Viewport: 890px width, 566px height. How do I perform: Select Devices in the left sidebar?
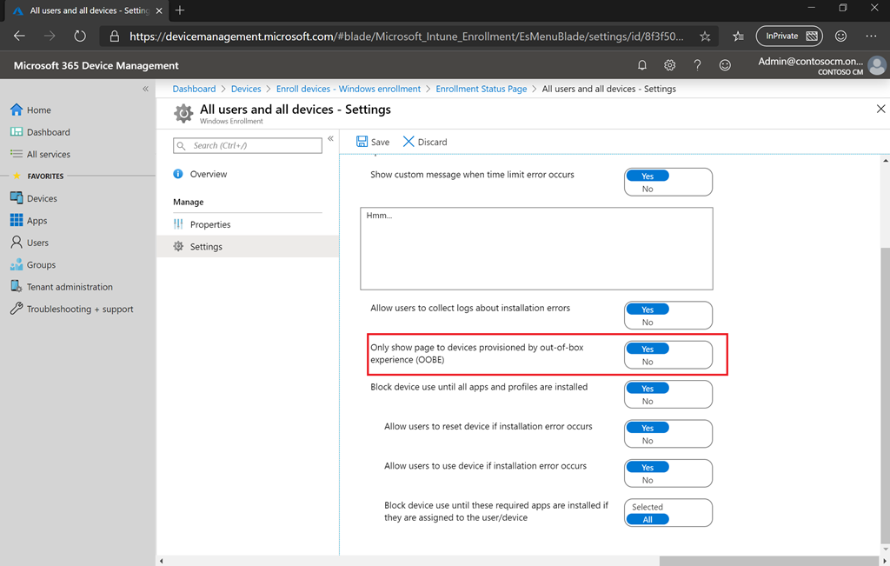pos(43,197)
